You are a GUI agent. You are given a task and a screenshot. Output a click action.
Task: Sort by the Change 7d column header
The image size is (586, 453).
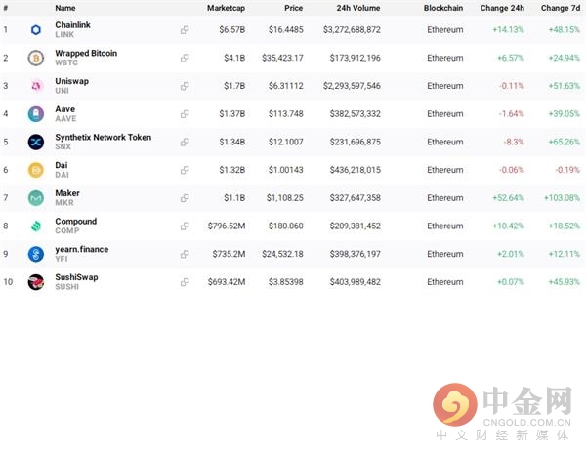561,8
